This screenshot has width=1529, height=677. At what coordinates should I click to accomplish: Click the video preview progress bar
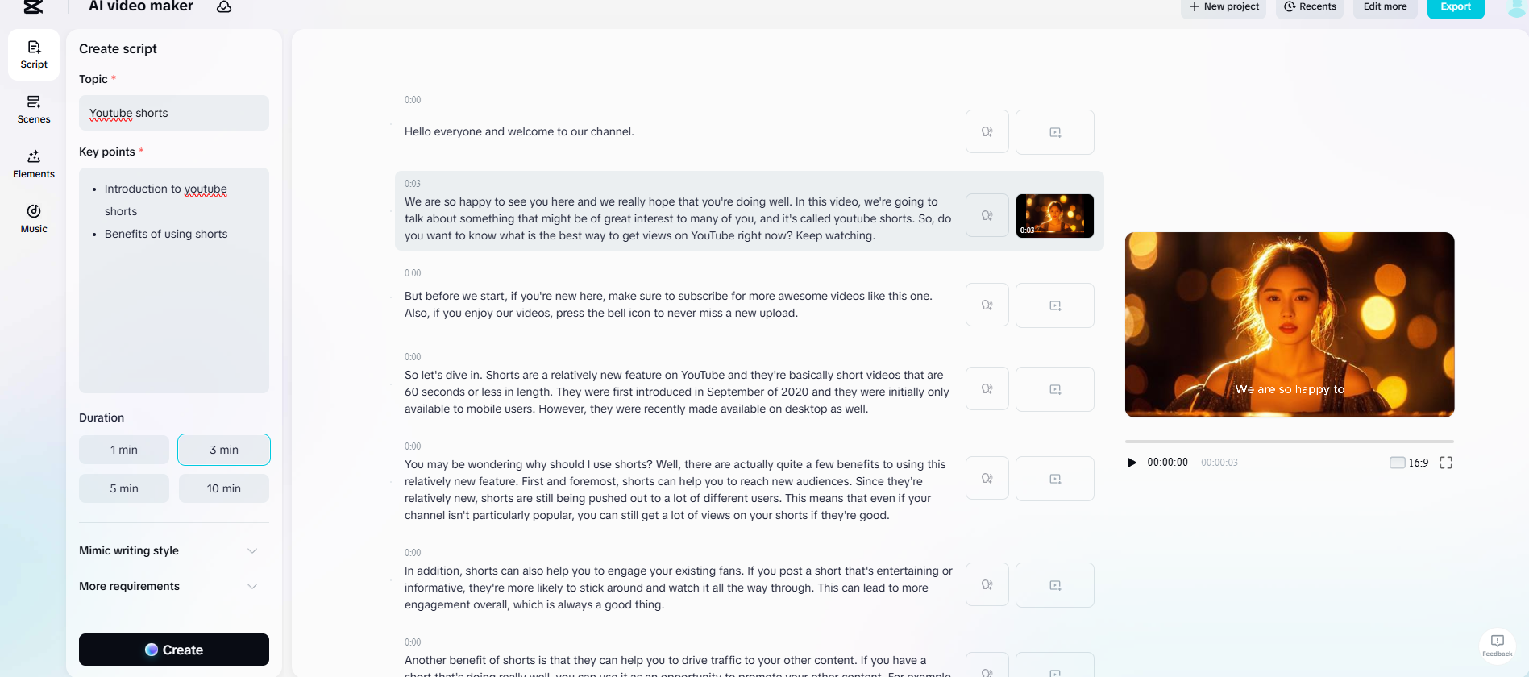1289,442
